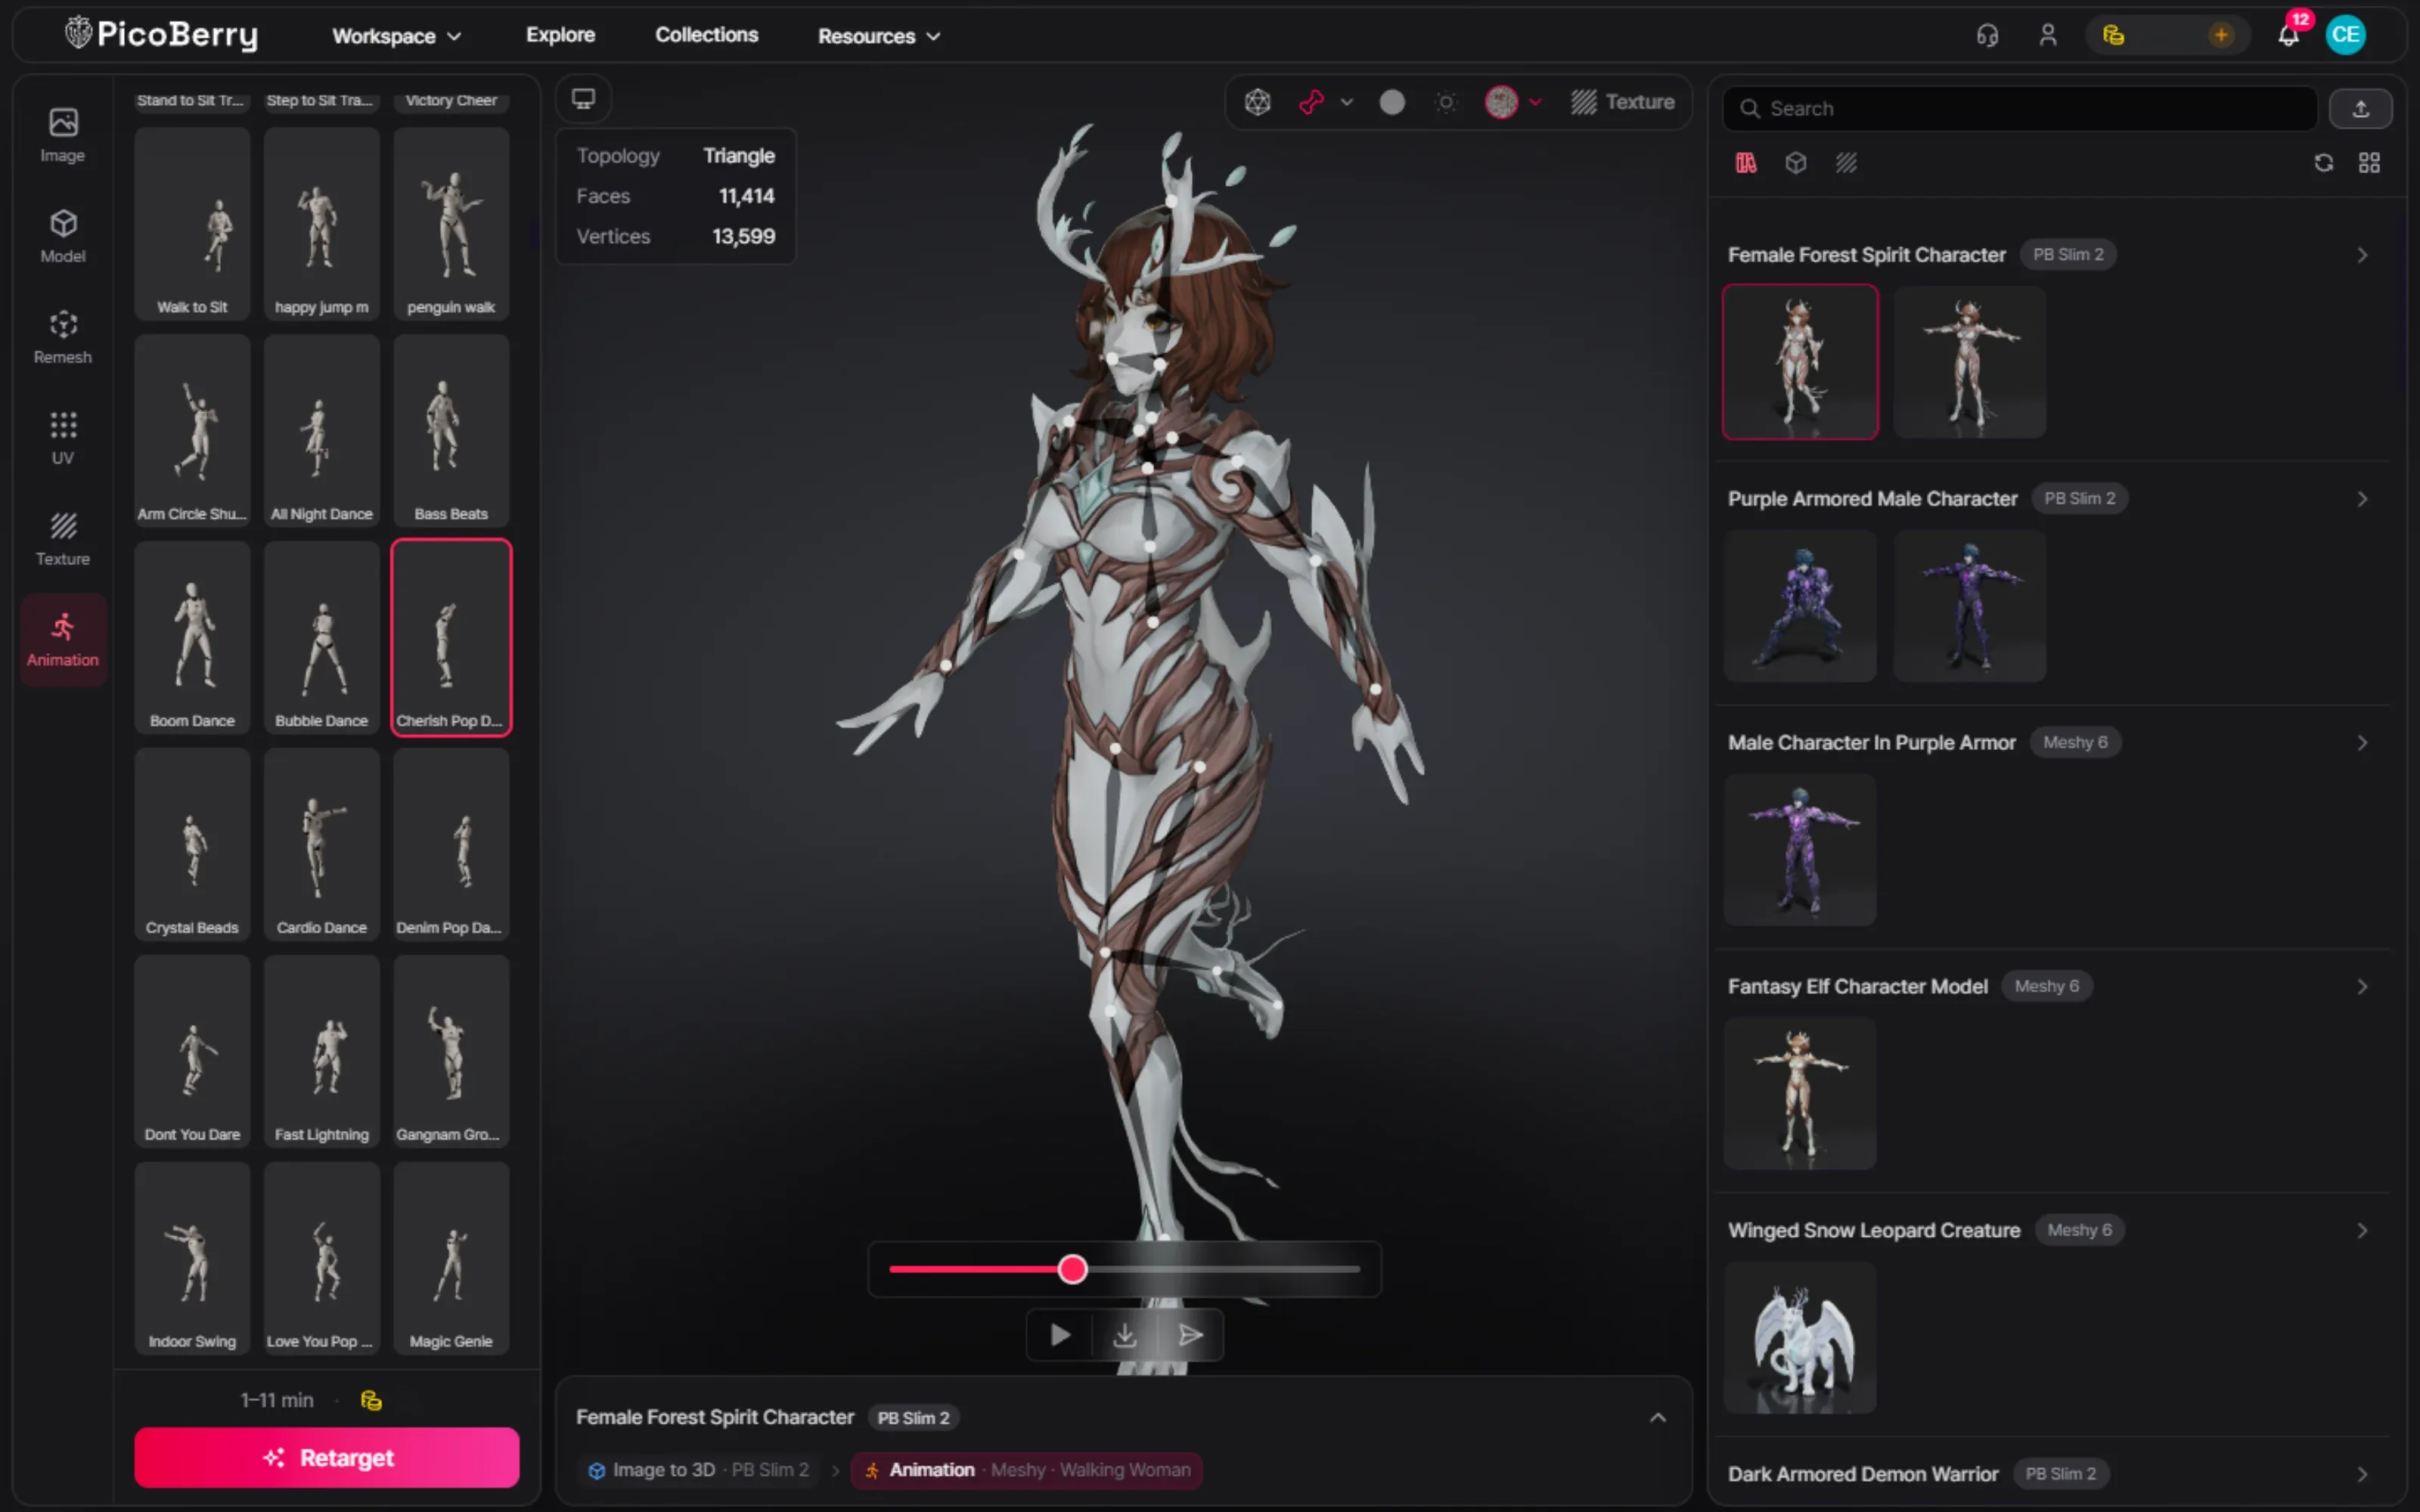
Task: Select the Remesh tool
Action: tap(63, 337)
